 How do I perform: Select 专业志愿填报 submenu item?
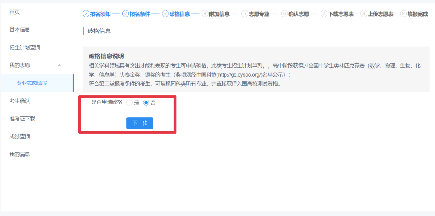(32, 83)
